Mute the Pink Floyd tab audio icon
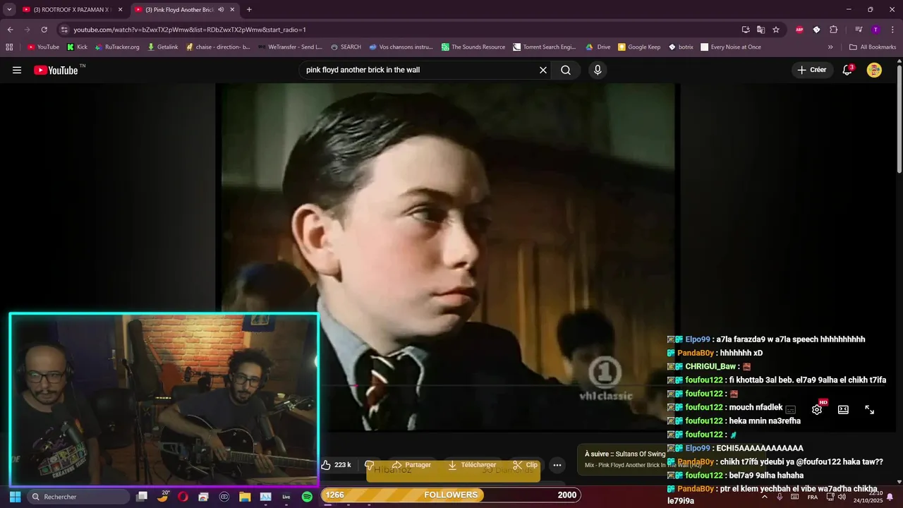 [x=221, y=10]
